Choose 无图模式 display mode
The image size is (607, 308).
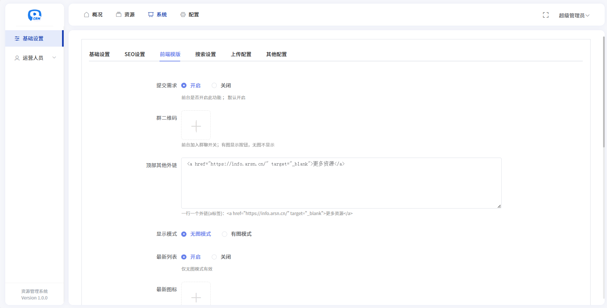(196, 234)
